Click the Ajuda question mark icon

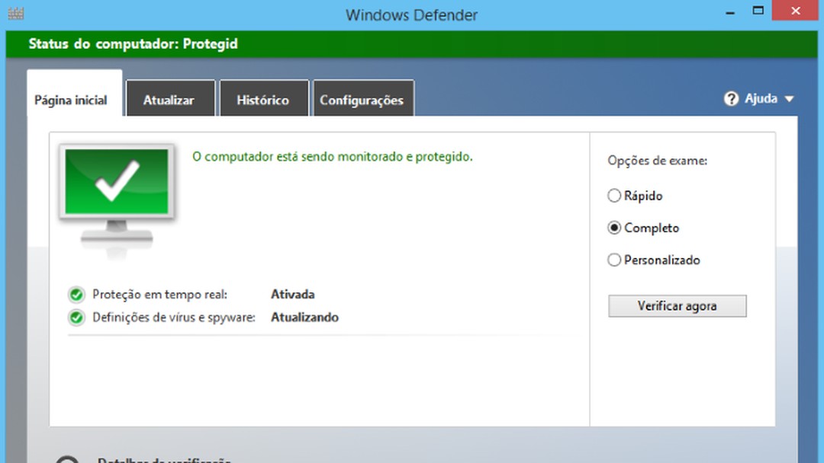coord(731,98)
